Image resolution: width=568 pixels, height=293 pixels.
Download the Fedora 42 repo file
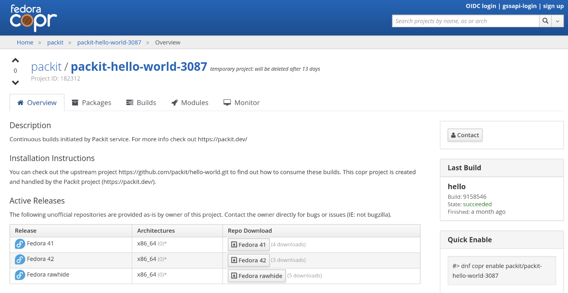click(249, 260)
